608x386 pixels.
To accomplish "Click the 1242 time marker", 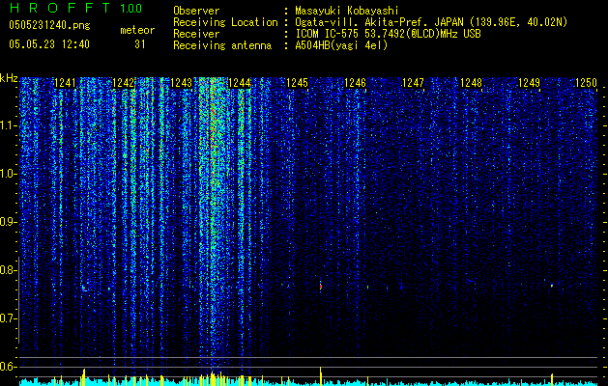I will coord(123,83).
